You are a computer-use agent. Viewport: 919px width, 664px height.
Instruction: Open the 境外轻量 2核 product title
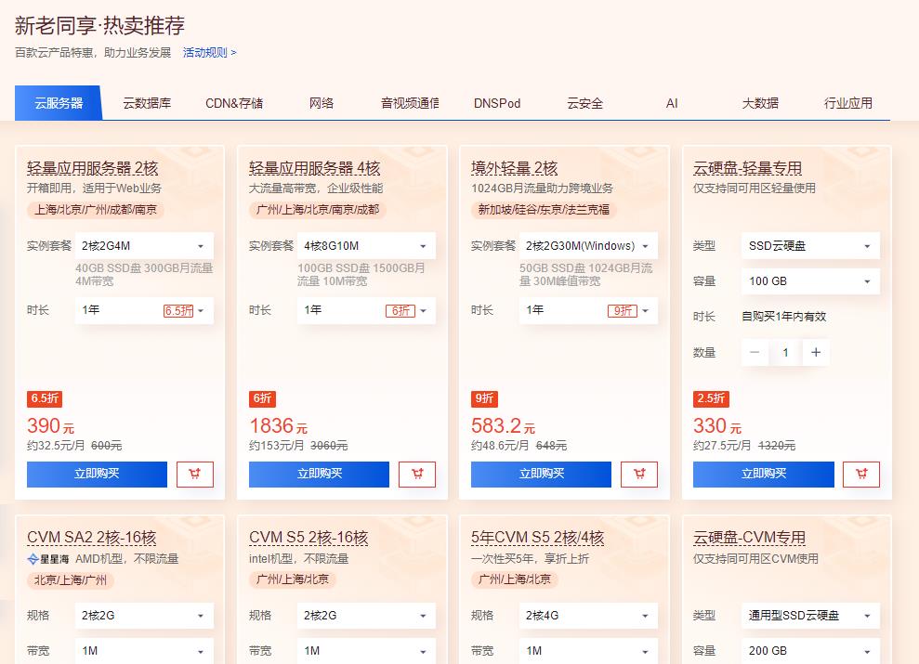[514, 169]
